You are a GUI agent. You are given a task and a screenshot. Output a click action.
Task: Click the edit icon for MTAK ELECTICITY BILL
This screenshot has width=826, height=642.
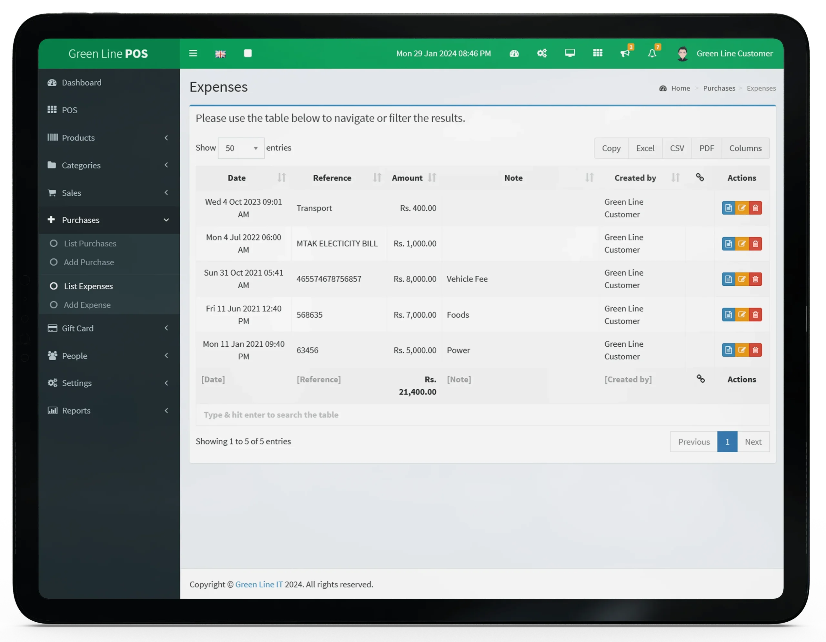click(742, 243)
